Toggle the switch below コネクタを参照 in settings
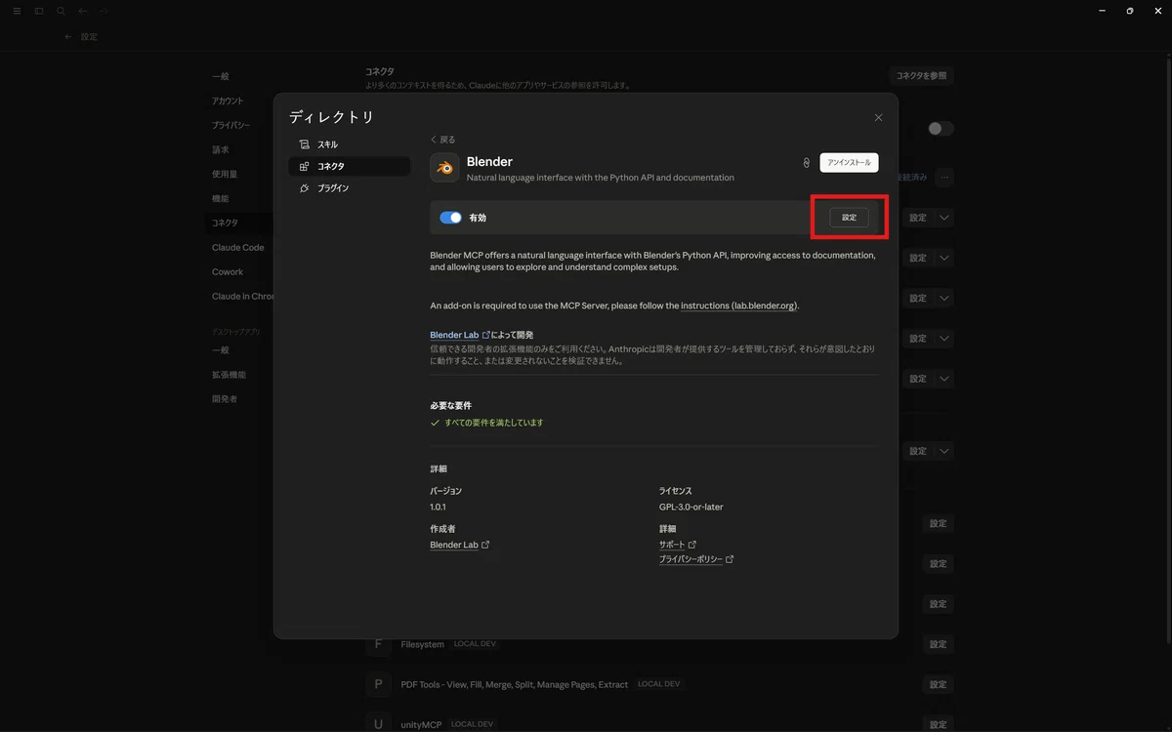 tap(941, 129)
